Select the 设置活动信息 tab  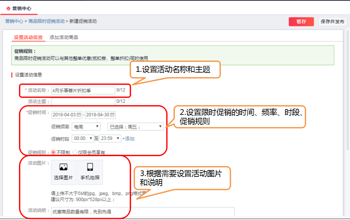point(28,37)
